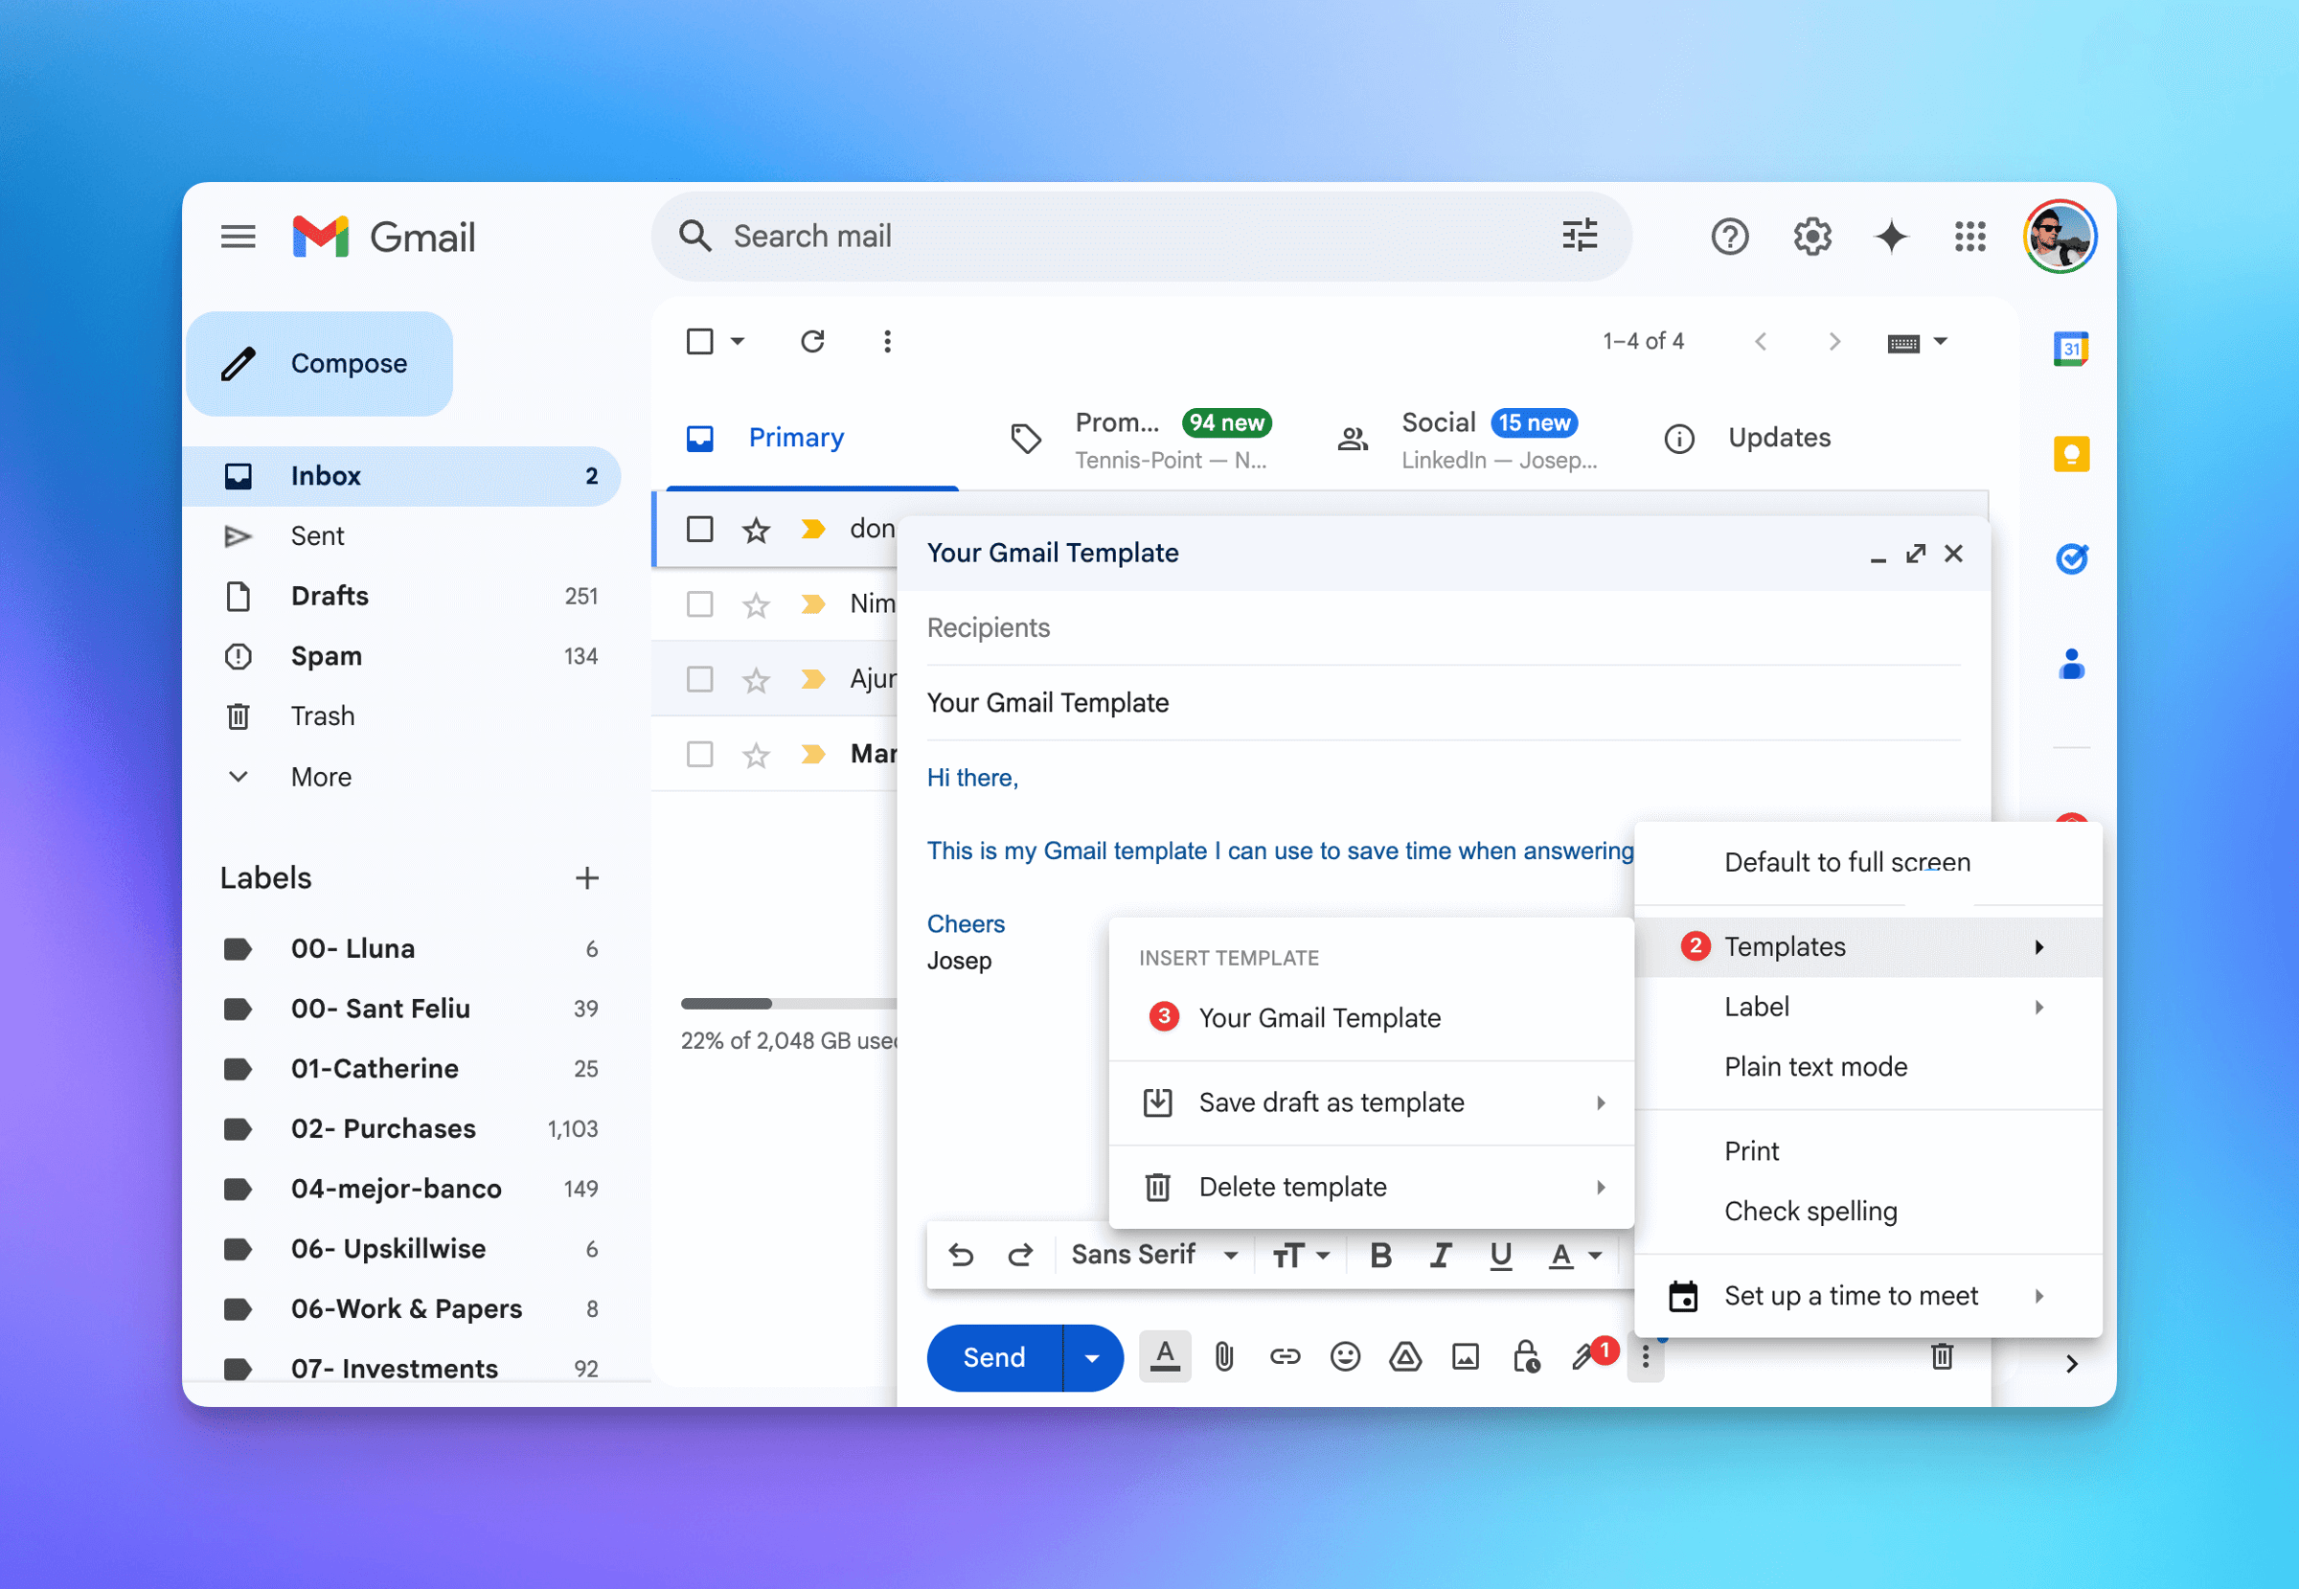The height and width of the screenshot is (1589, 2299).
Task: Insert a link in the compose window
Action: coord(1285,1357)
